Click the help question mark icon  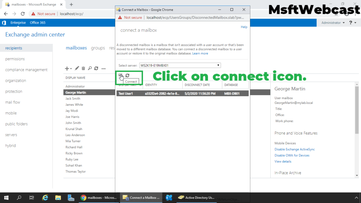click(351, 23)
